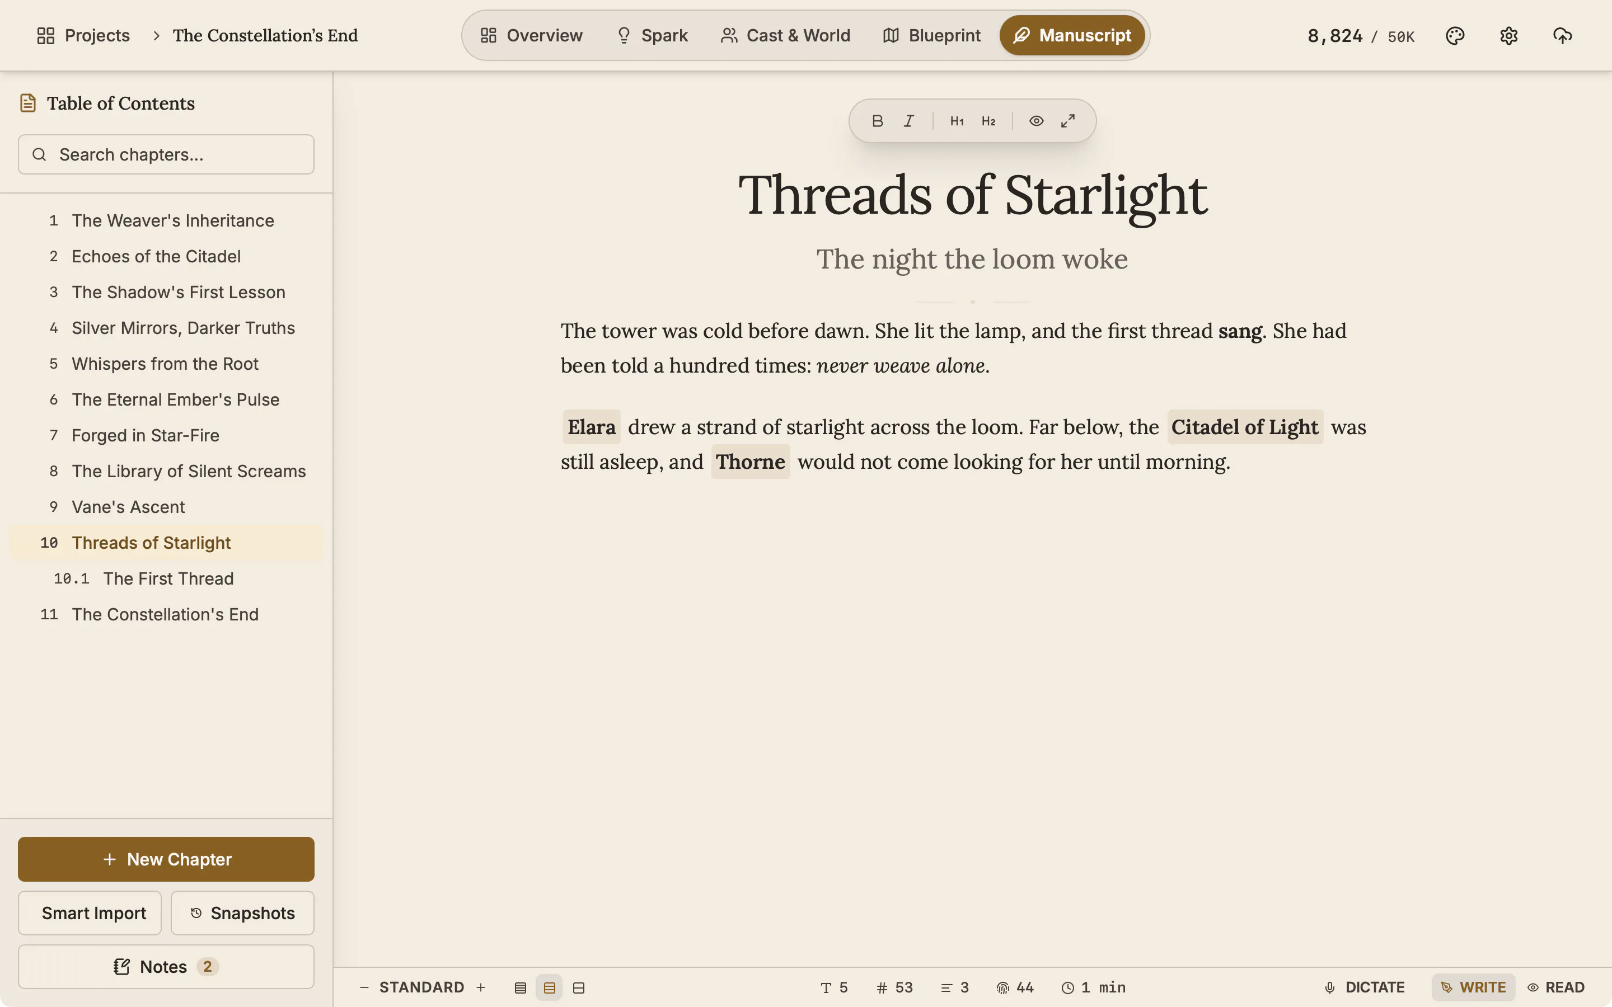This screenshot has width=1612, height=1007.
Task: Click the 1 min reading time stat
Action: tap(1094, 987)
